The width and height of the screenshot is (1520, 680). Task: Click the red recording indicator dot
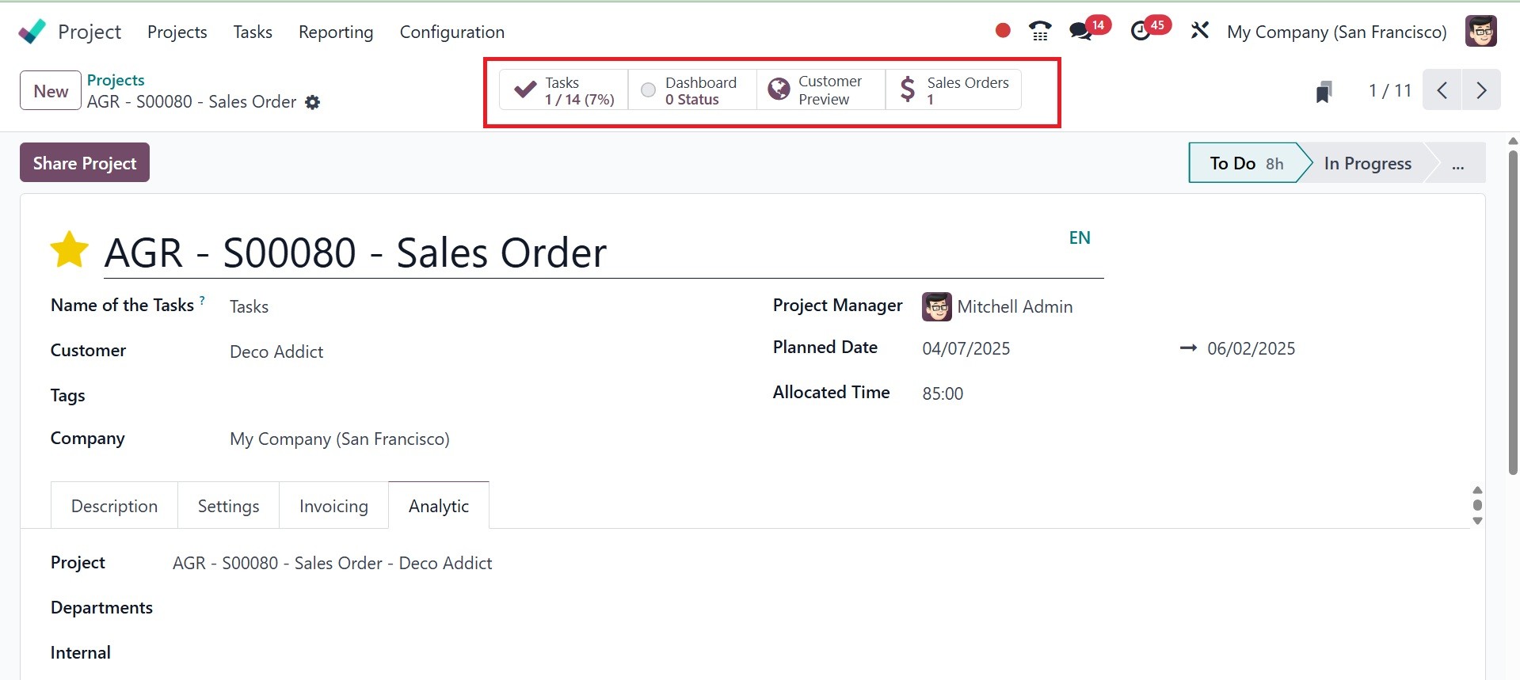click(1003, 31)
